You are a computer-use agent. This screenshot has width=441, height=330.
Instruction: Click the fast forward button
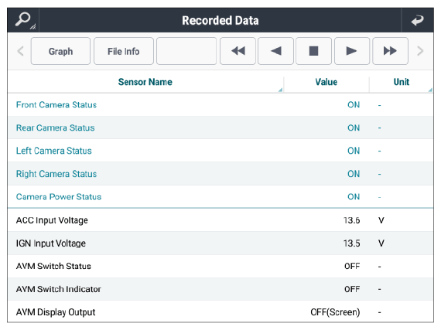[390, 51]
